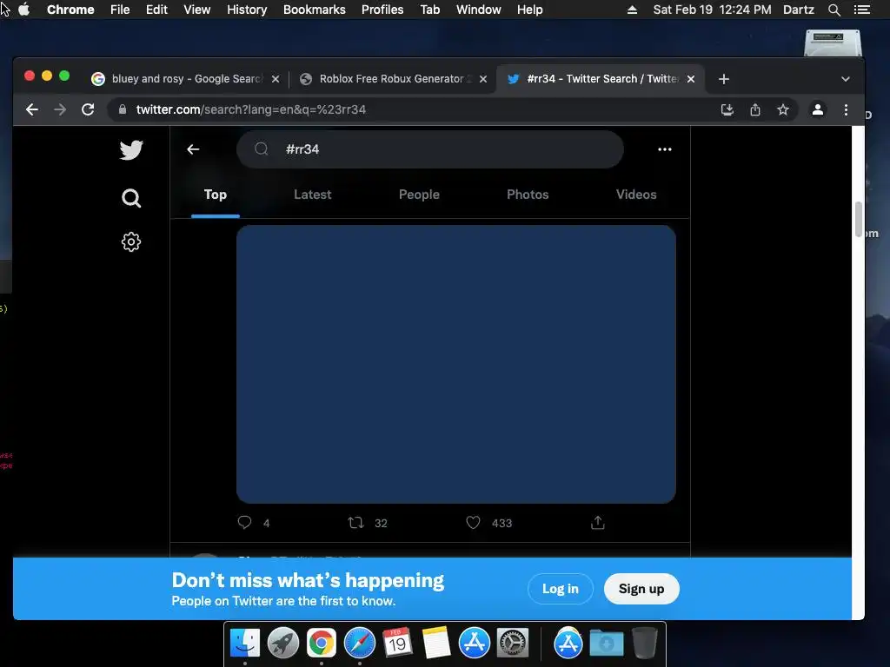
Task: Open the Tab menu
Action: click(430, 10)
